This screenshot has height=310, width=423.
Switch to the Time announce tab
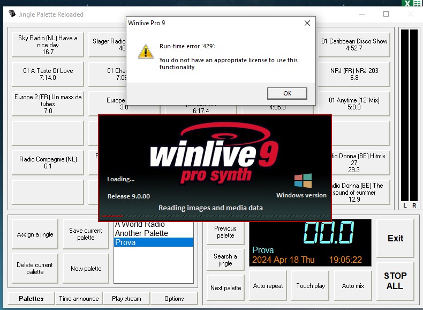[79, 299]
